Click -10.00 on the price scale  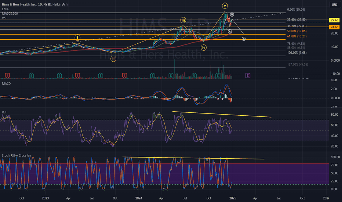[335, 74]
